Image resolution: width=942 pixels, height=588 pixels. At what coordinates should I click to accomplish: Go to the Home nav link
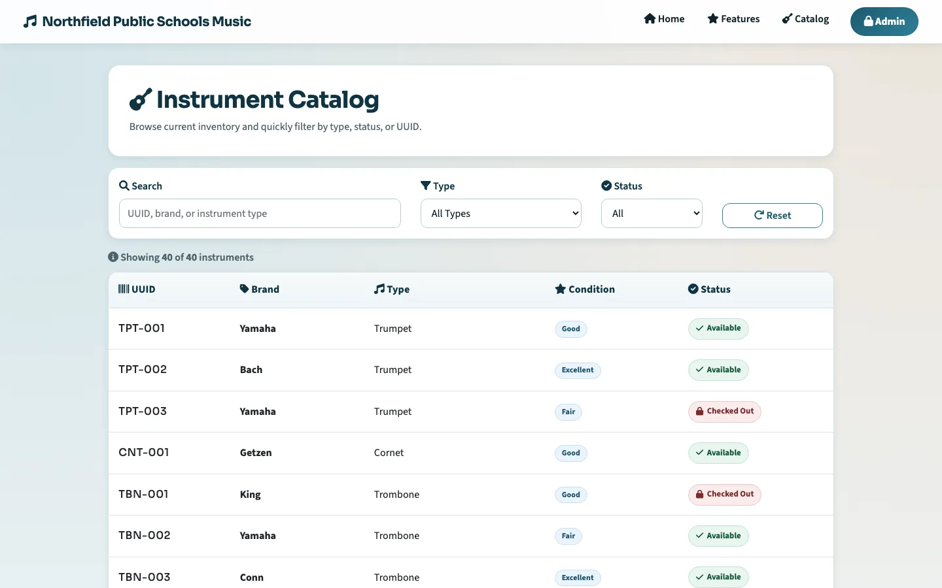tap(664, 19)
